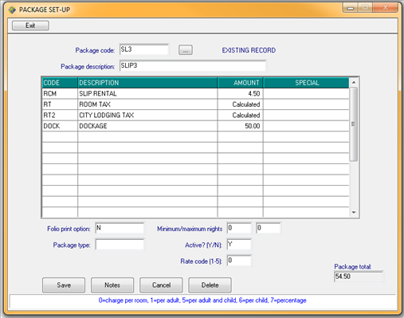The height and width of the screenshot is (318, 404).
Task: Select the RT code cell
Action: [x=60, y=104]
